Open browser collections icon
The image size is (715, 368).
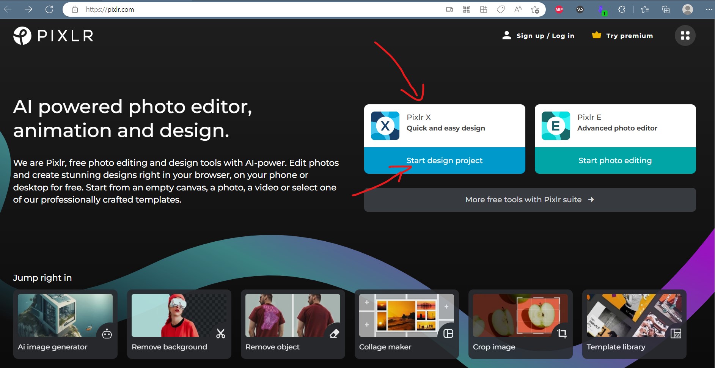pyautogui.click(x=666, y=9)
